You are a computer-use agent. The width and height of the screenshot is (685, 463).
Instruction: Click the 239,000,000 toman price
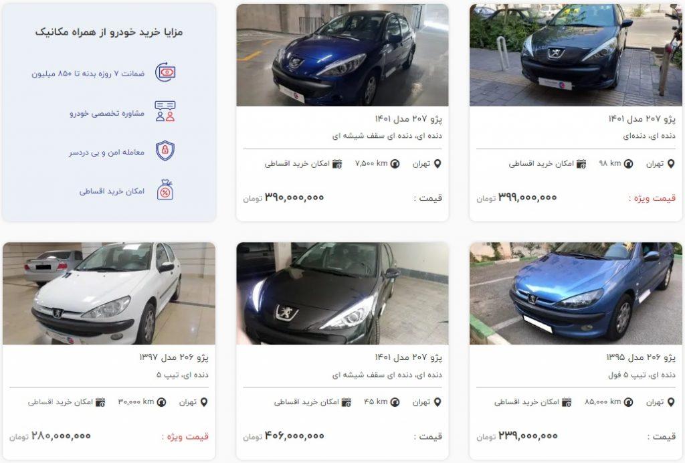click(517, 436)
